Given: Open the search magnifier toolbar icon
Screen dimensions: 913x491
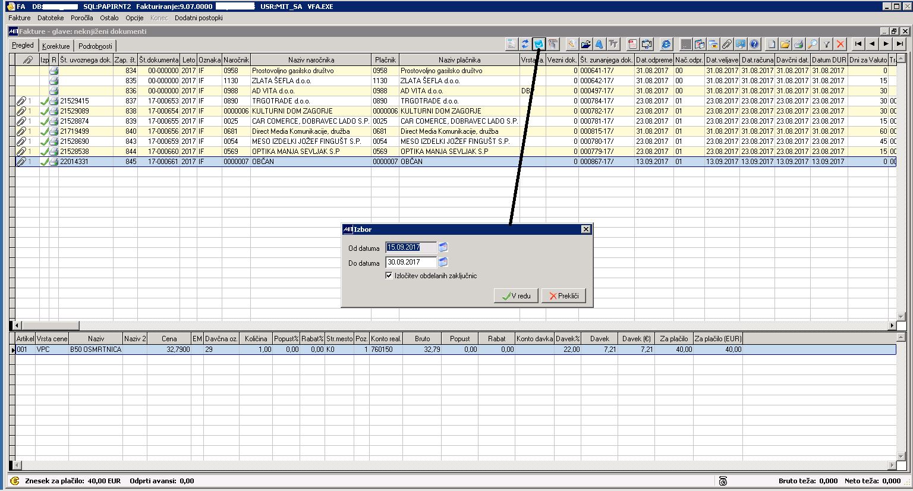Looking at the screenshot, I should pyautogui.click(x=812, y=44).
